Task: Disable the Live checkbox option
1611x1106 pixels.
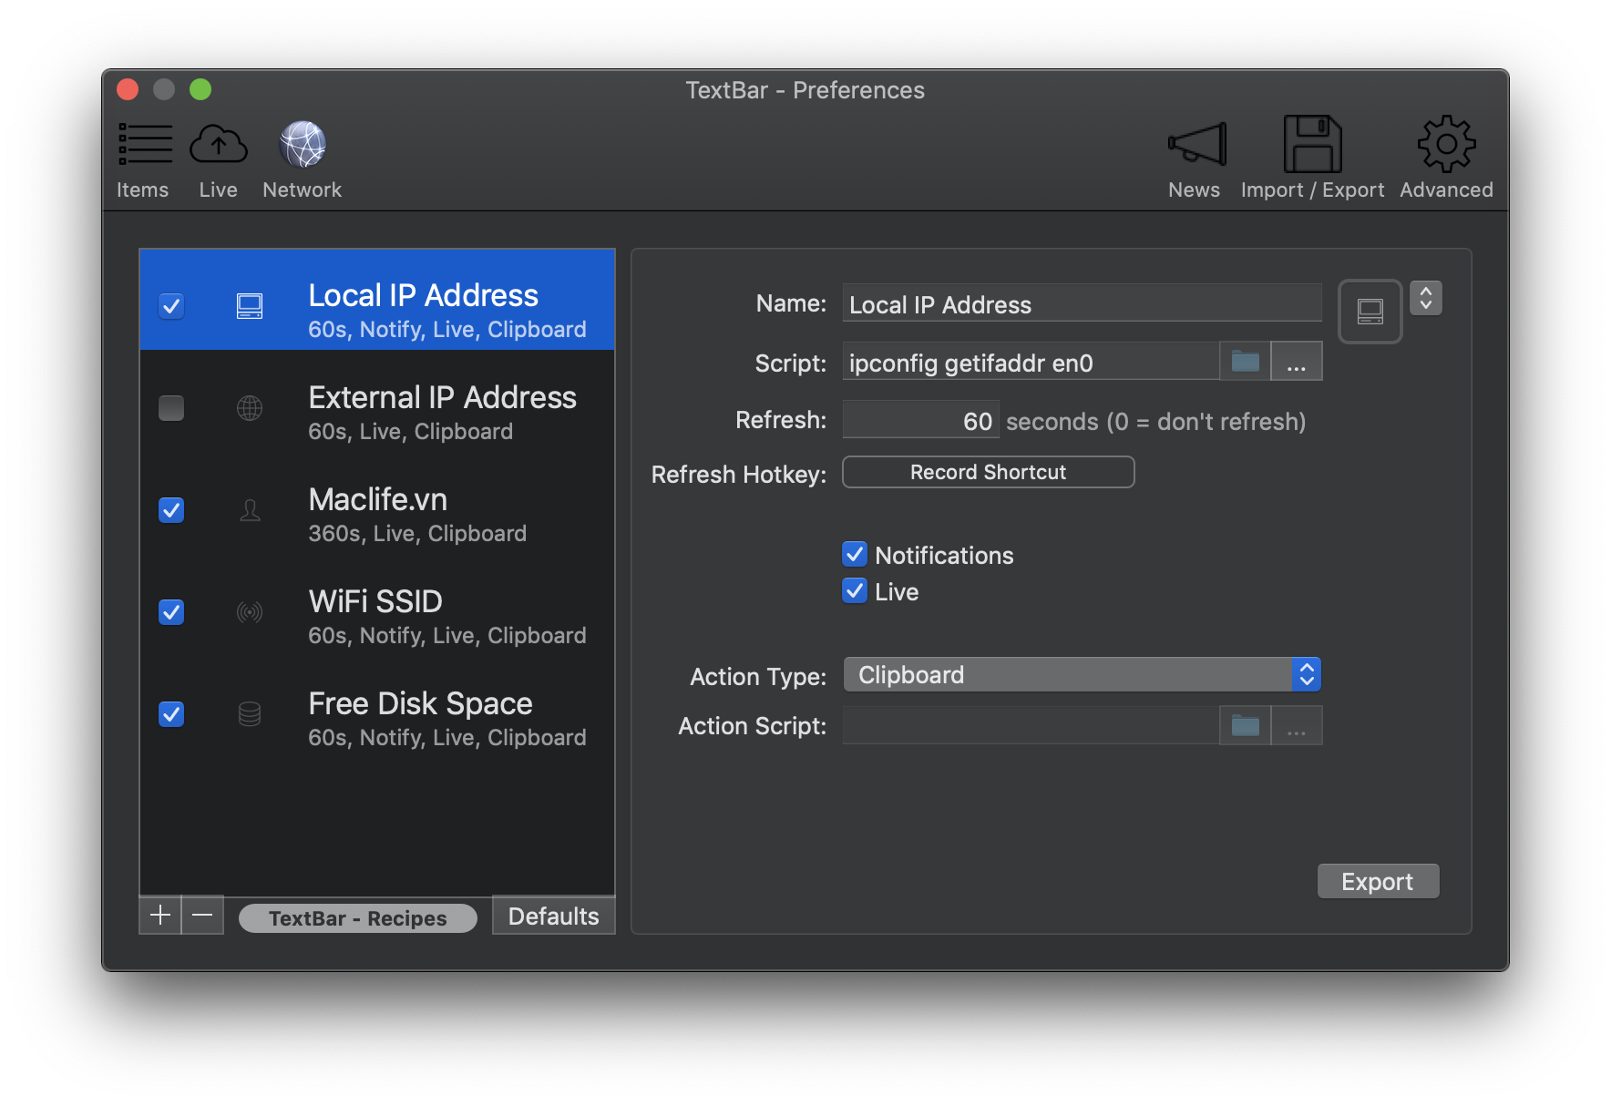Action: coord(855,591)
